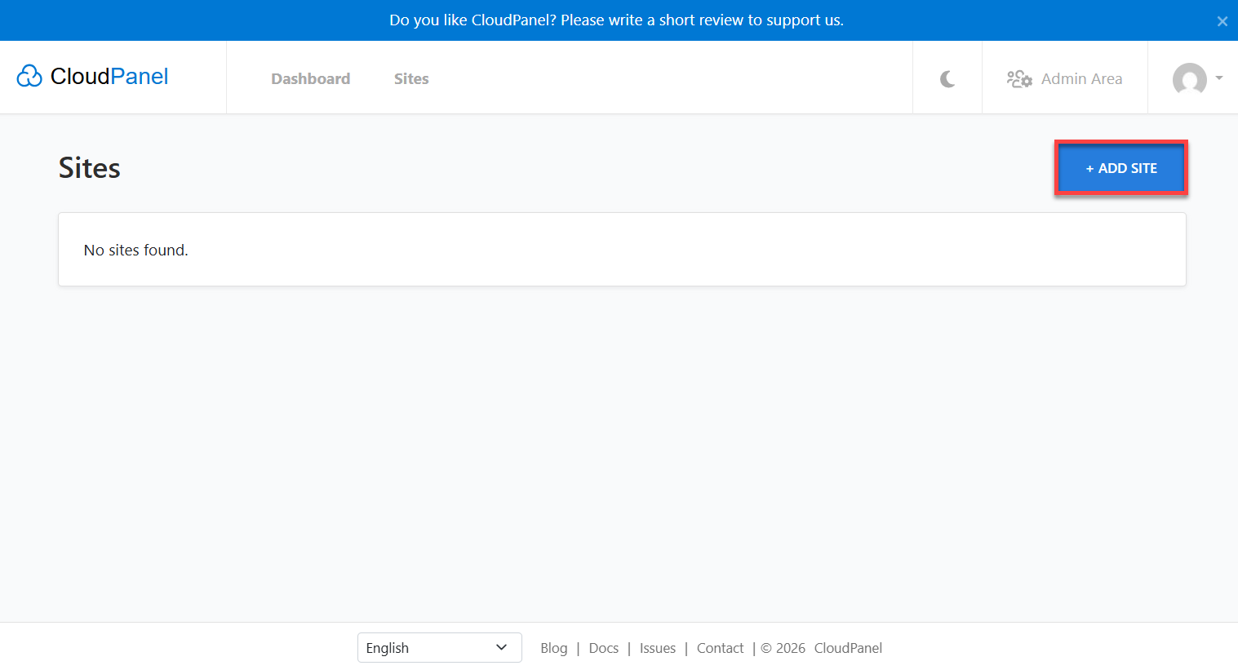Toggle dark mode with the moon icon

(947, 79)
